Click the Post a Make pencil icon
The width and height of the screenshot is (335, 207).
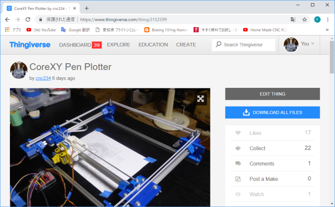pyautogui.click(x=238, y=179)
